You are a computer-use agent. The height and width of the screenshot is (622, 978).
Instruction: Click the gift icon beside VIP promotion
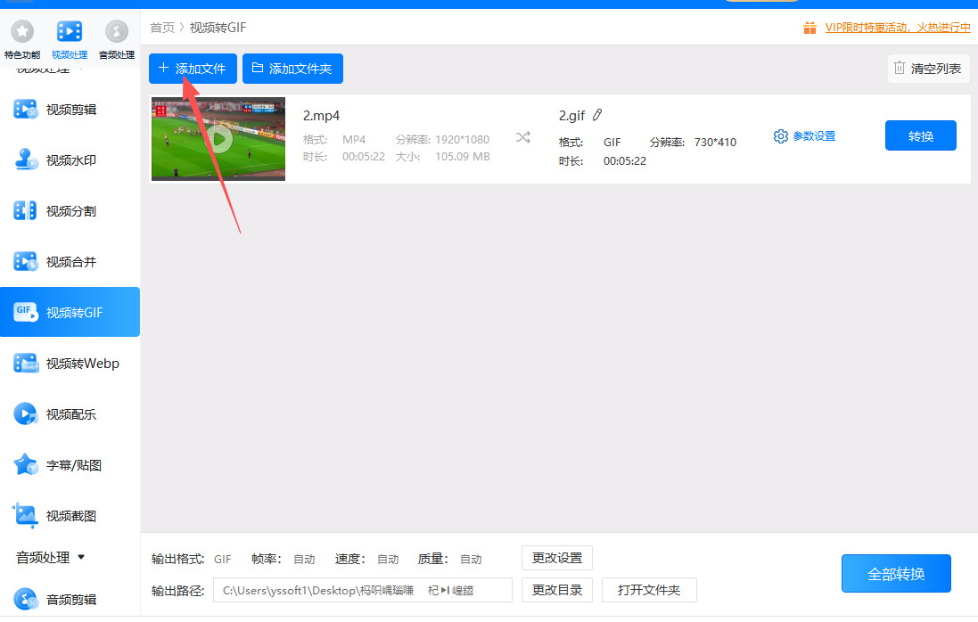pyautogui.click(x=810, y=28)
